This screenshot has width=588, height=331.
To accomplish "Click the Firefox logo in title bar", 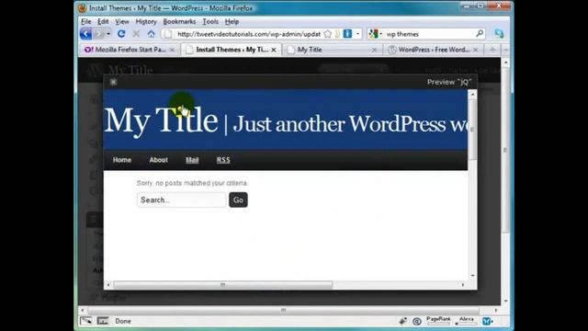I will [82, 8].
